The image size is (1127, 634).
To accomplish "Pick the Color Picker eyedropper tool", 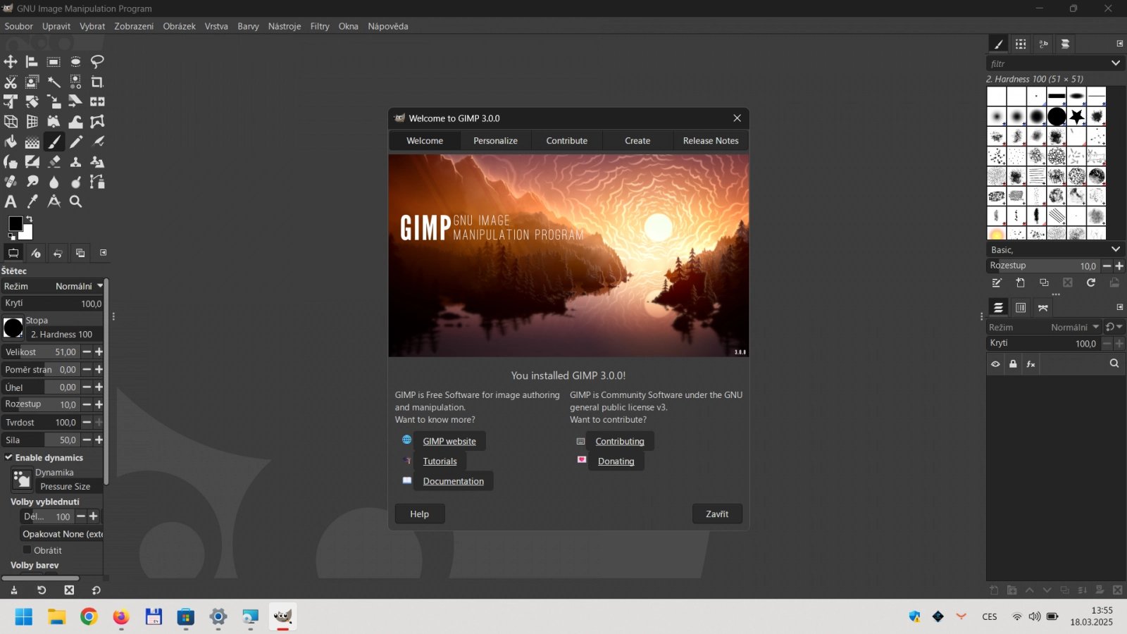I will coord(32,201).
